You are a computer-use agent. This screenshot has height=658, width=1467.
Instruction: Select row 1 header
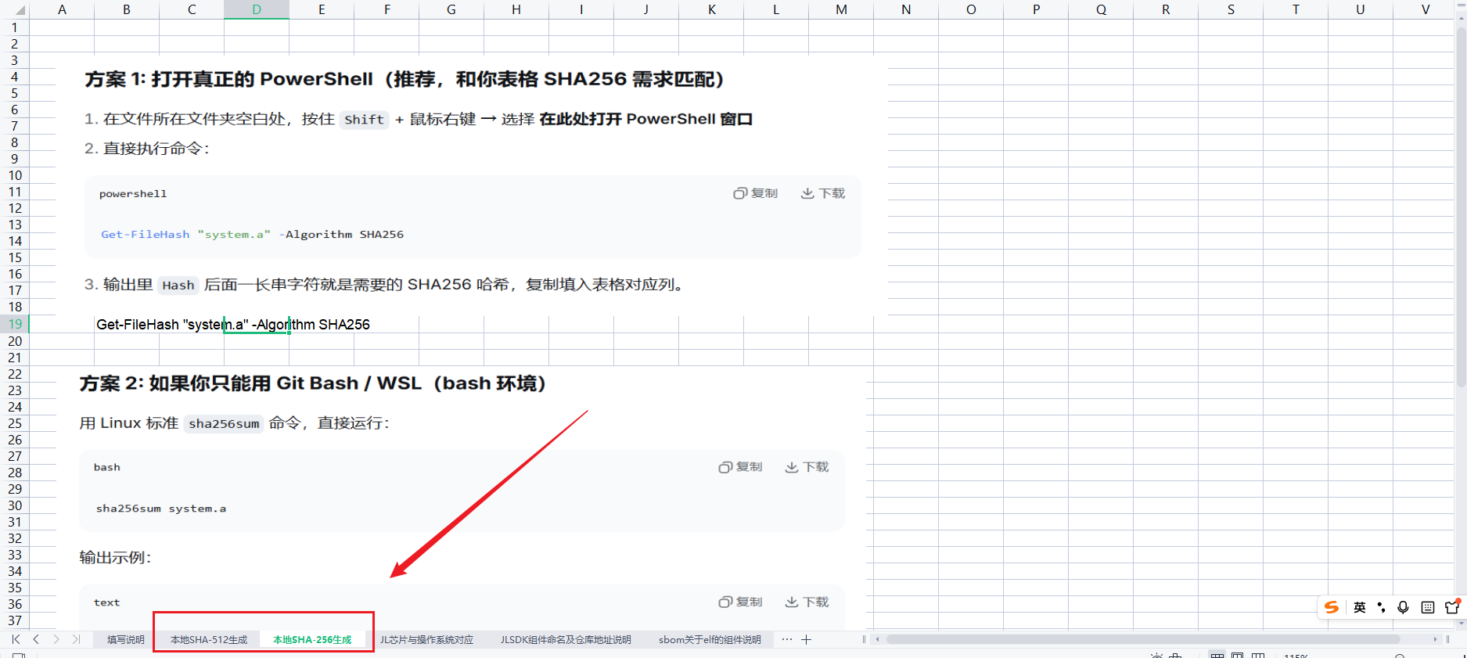(x=15, y=27)
